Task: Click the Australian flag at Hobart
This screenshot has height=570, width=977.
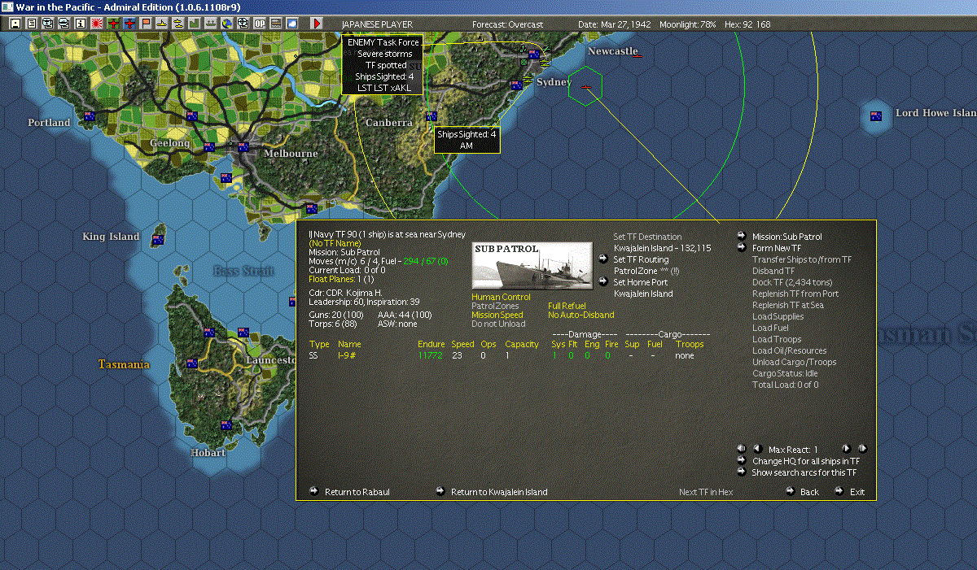Action: pos(226,425)
